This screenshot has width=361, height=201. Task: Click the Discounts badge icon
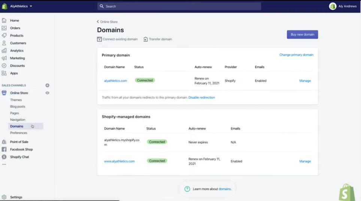click(x=4, y=66)
